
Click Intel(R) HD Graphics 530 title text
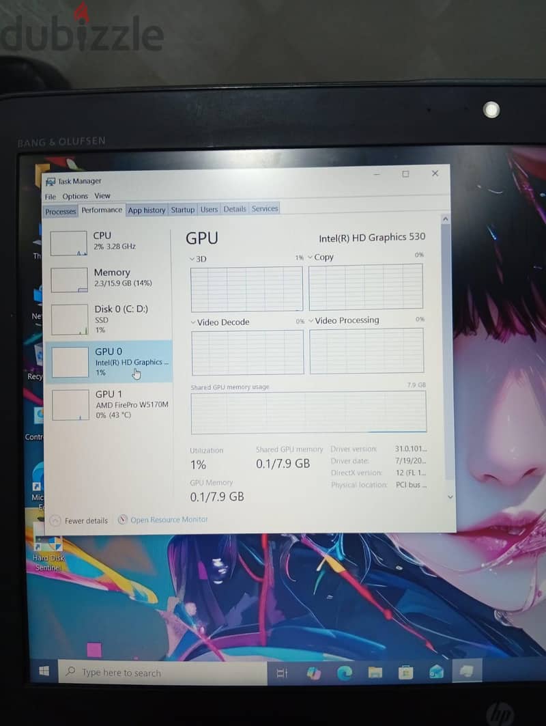coord(371,238)
